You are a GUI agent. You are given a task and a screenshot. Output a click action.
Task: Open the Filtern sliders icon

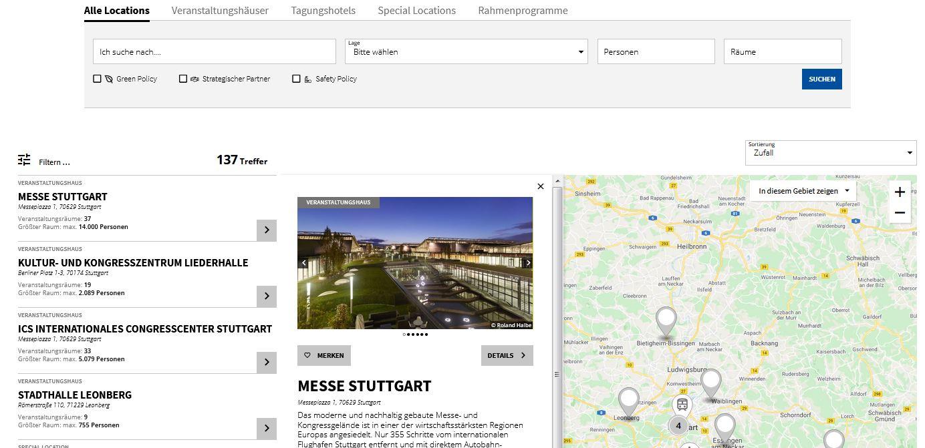pyautogui.click(x=24, y=160)
